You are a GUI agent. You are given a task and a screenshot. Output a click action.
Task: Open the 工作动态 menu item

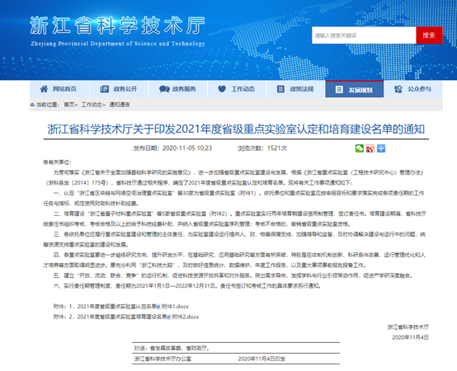coord(237,89)
